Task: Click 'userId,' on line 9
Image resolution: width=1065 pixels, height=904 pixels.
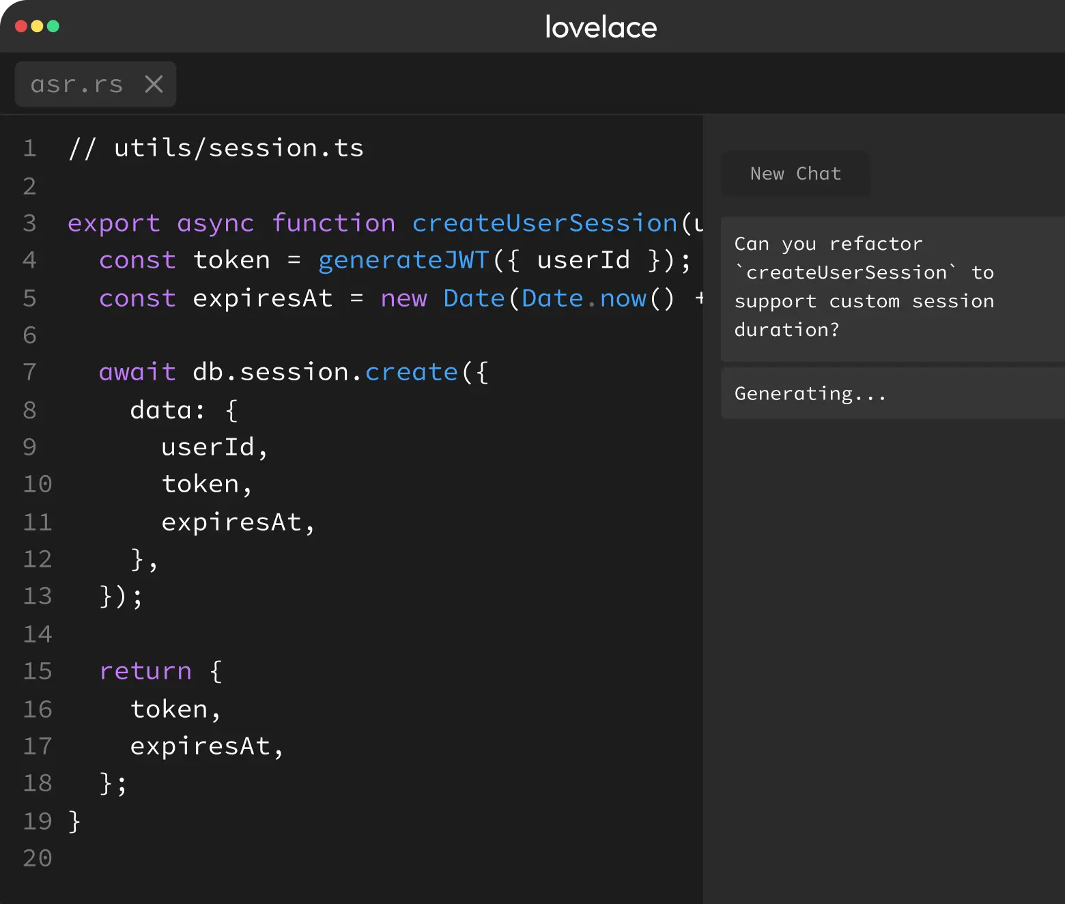Action: (215, 447)
